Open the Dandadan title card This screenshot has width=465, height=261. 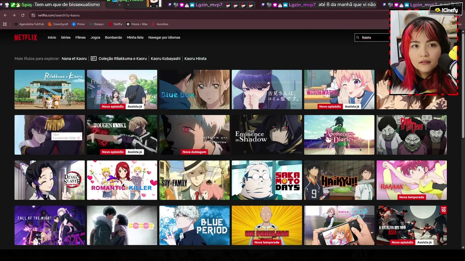pos(412,135)
